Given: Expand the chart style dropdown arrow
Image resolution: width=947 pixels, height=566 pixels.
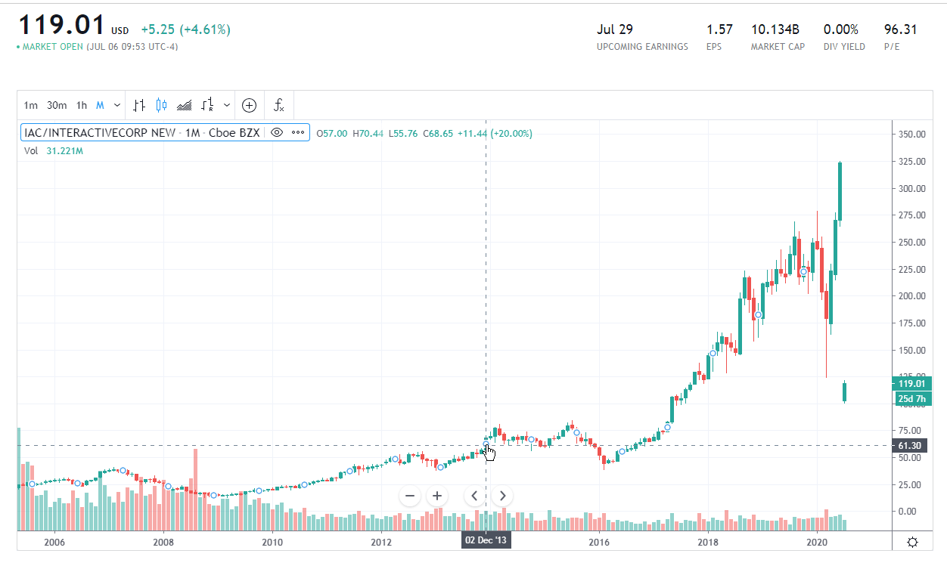Looking at the screenshot, I should pyautogui.click(x=226, y=105).
